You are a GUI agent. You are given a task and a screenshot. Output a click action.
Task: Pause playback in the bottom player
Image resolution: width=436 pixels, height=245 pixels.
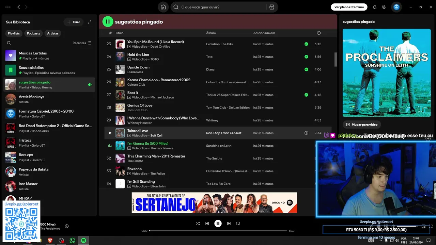tap(218, 224)
